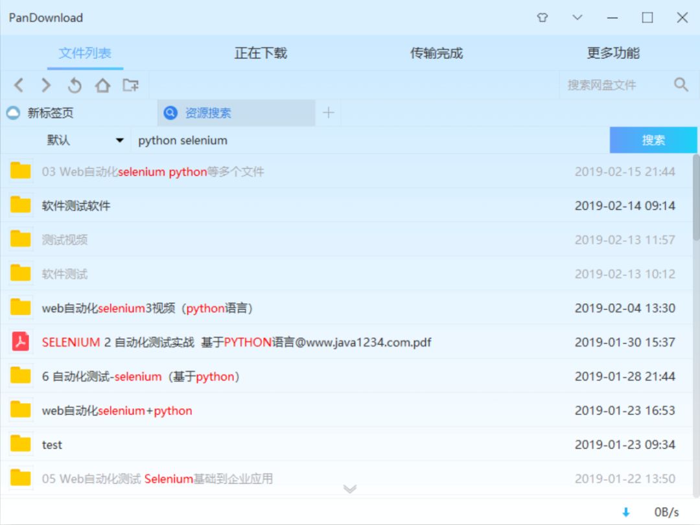The width and height of the screenshot is (700, 525).
Task: Select 05 Web自动化测试 Selenium基础到企业应用 row
Action: (346, 478)
